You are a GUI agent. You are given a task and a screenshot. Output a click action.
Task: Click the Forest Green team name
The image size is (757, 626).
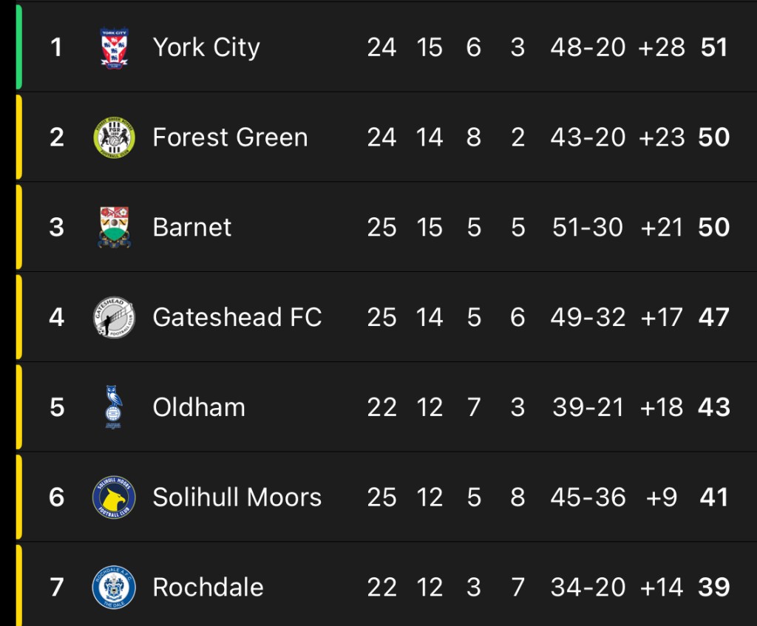[230, 137]
